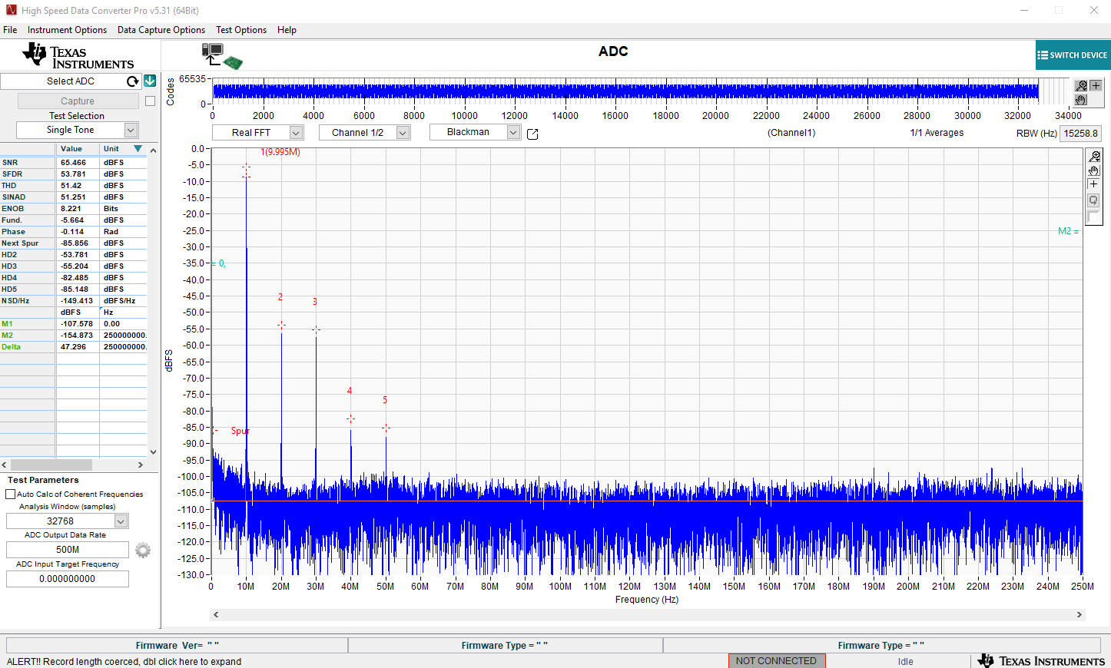Tick the checkbox beside the Capture button

point(151,101)
